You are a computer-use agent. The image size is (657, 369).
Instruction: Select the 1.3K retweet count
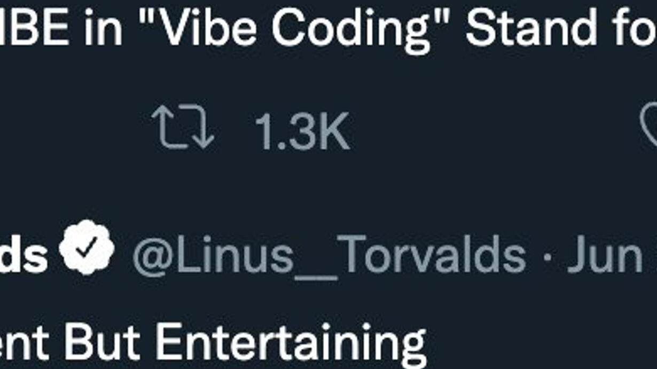[x=302, y=131]
